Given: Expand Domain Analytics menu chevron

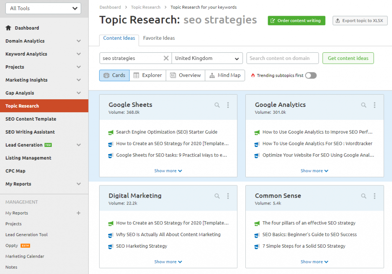Looking at the screenshot, I should 79,41.
